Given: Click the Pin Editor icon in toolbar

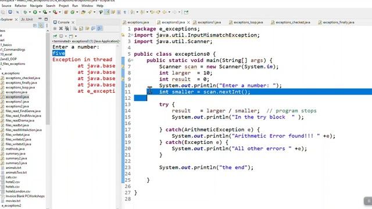Looking at the screenshot, I should click(x=186, y=12).
